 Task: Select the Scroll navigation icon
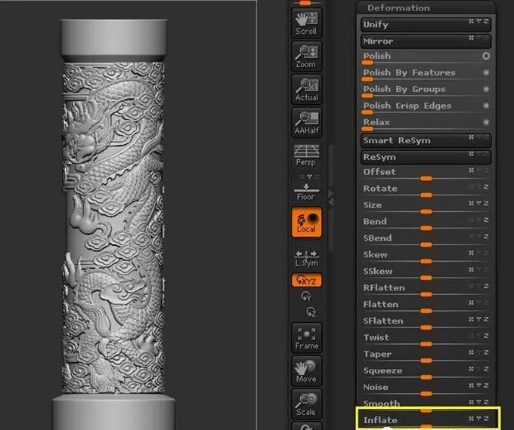tap(306, 23)
